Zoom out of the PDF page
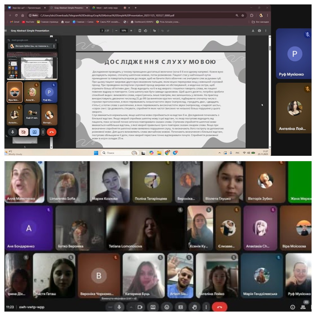The width and height of the screenshot is (316, 316). pos(117,31)
